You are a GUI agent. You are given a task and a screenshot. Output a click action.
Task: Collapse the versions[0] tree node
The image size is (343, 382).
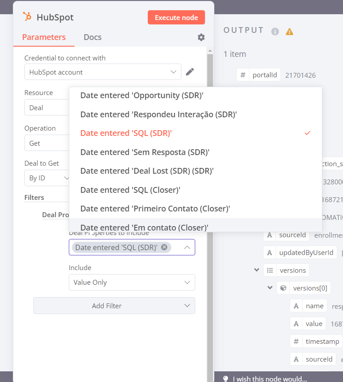tap(270, 288)
